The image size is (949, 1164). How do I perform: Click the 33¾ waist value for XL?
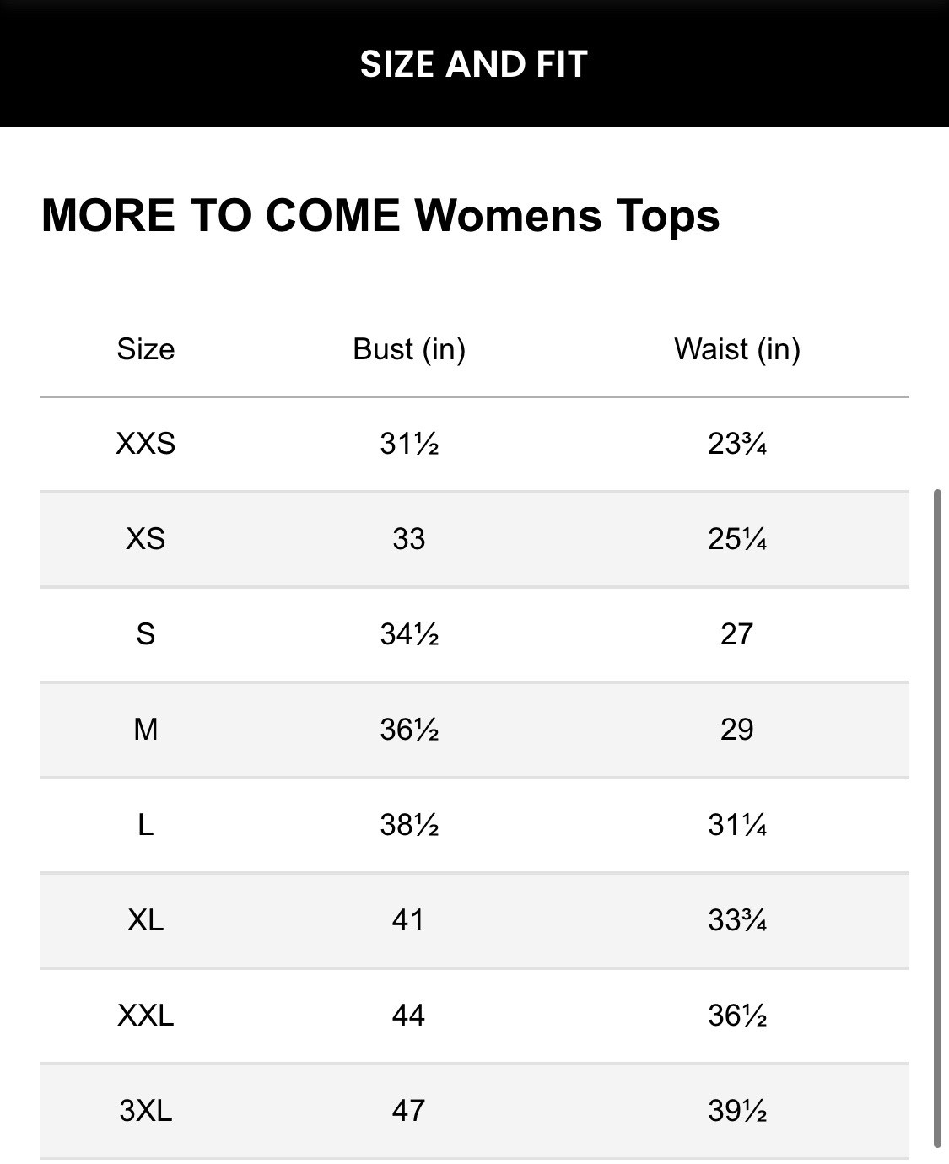pos(736,919)
